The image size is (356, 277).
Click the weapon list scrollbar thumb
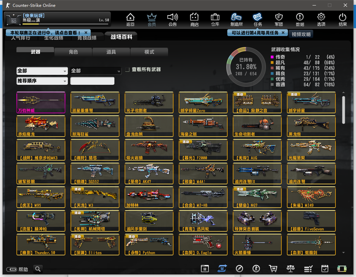pos(343,110)
